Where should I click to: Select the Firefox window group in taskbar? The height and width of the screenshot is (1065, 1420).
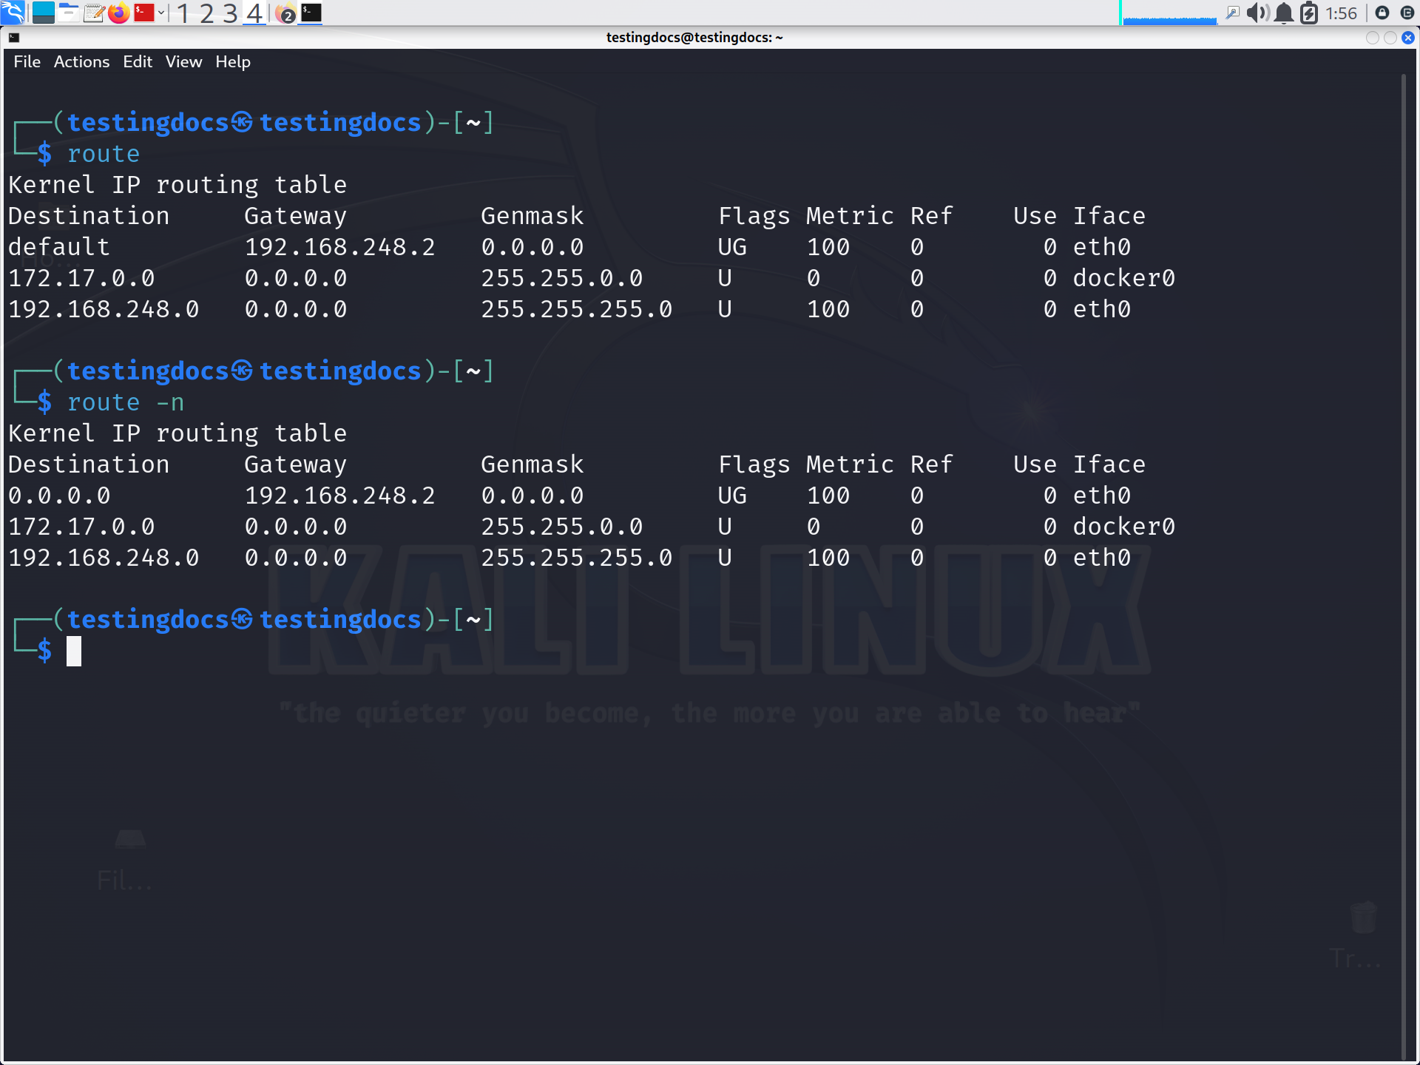coord(285,13)
